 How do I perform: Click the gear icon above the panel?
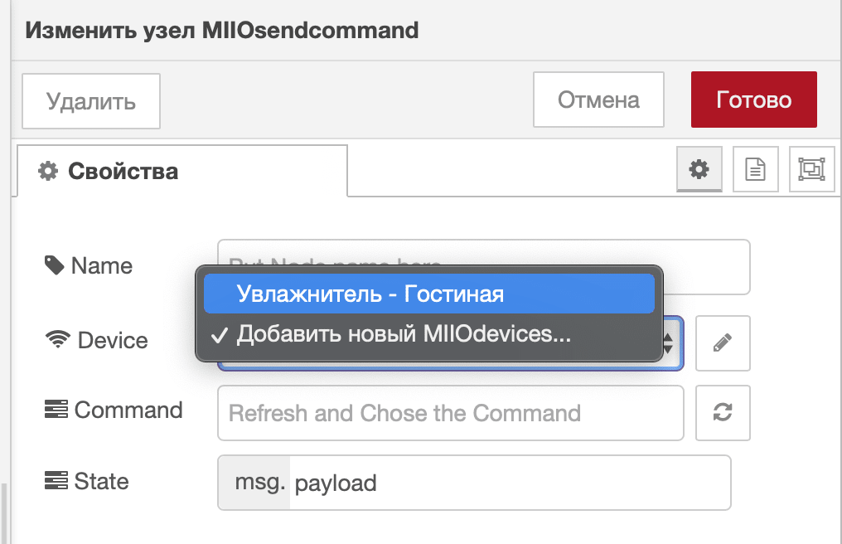pos(699,168)
